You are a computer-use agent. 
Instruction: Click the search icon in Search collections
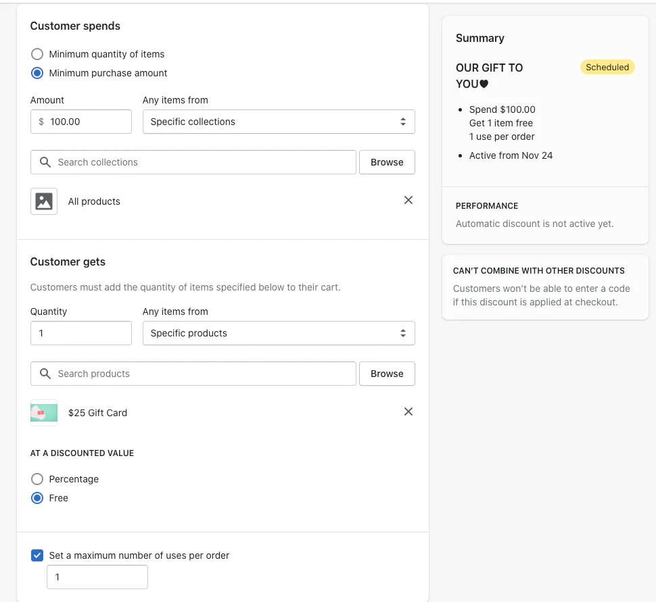point(45,162)
